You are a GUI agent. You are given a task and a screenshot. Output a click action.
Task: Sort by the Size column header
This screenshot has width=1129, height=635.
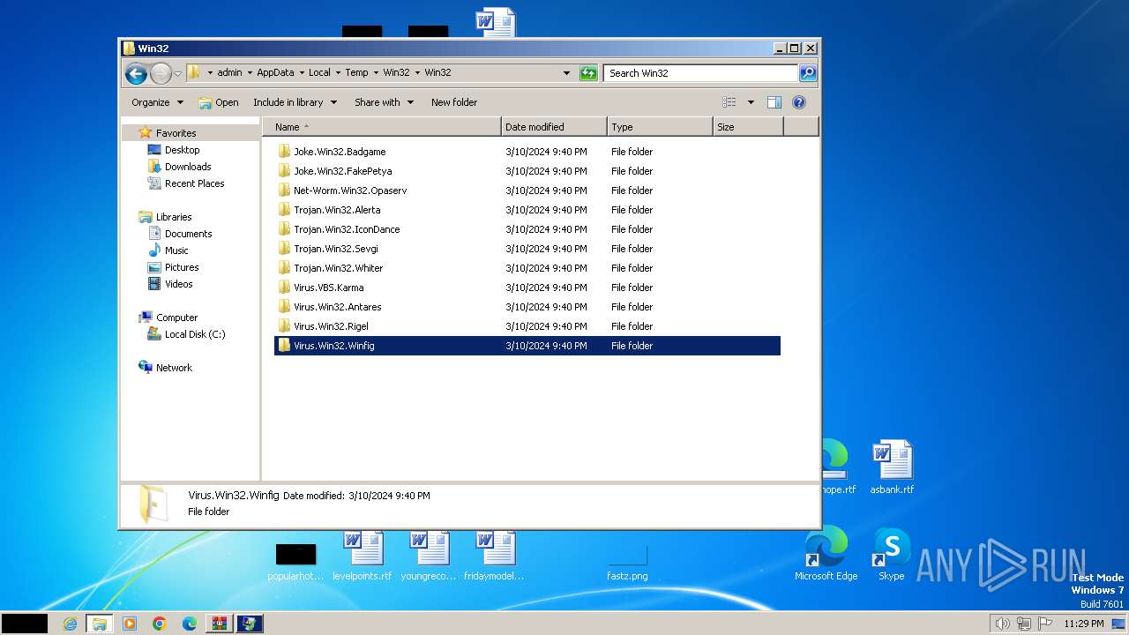point(748,127)
